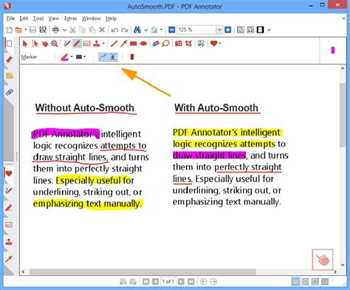This screenshot has width=350, height=290.
Task: Select the Marker tool icon
Action: coord(77,44)
